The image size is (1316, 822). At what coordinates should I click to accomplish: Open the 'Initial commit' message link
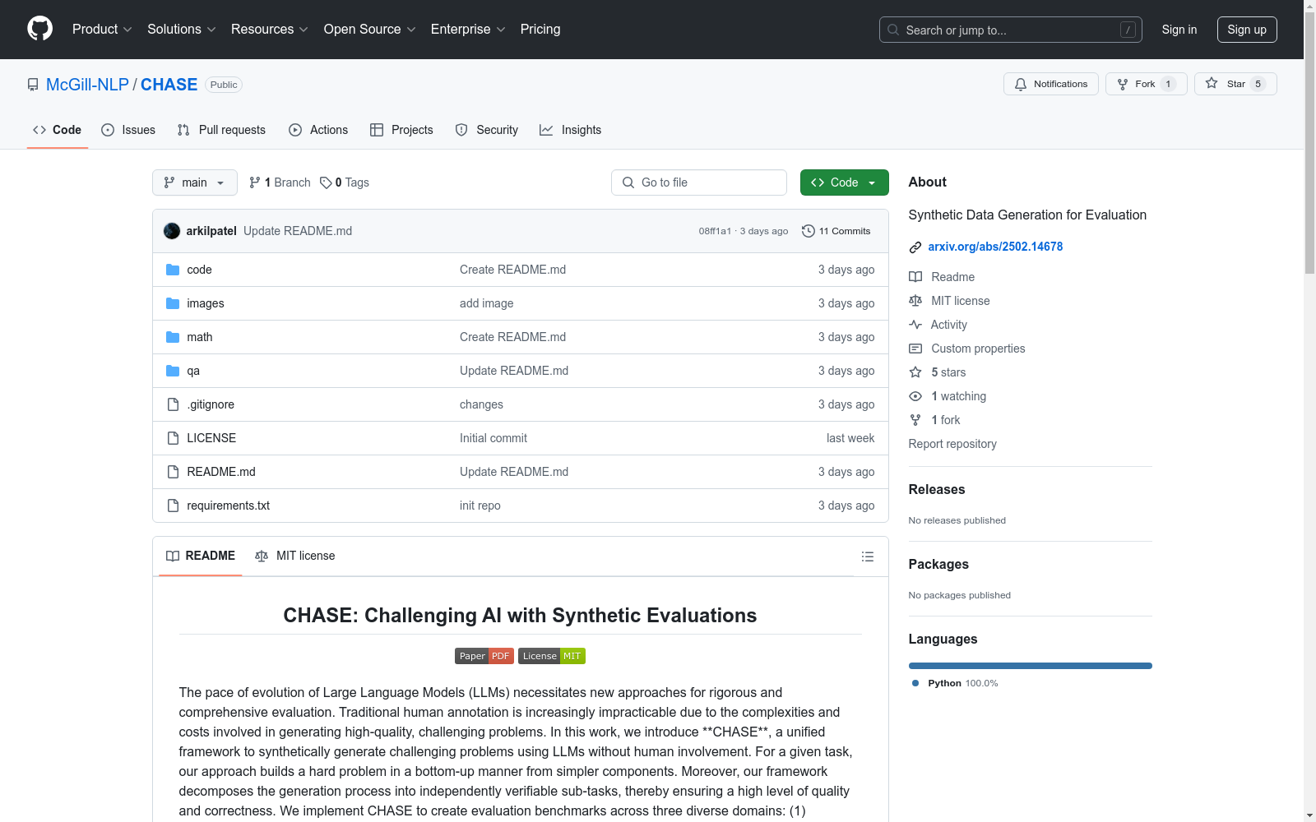[493, 438]
